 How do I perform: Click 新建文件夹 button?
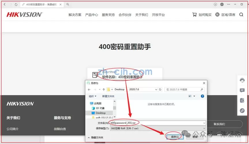(x=108, y=96)
